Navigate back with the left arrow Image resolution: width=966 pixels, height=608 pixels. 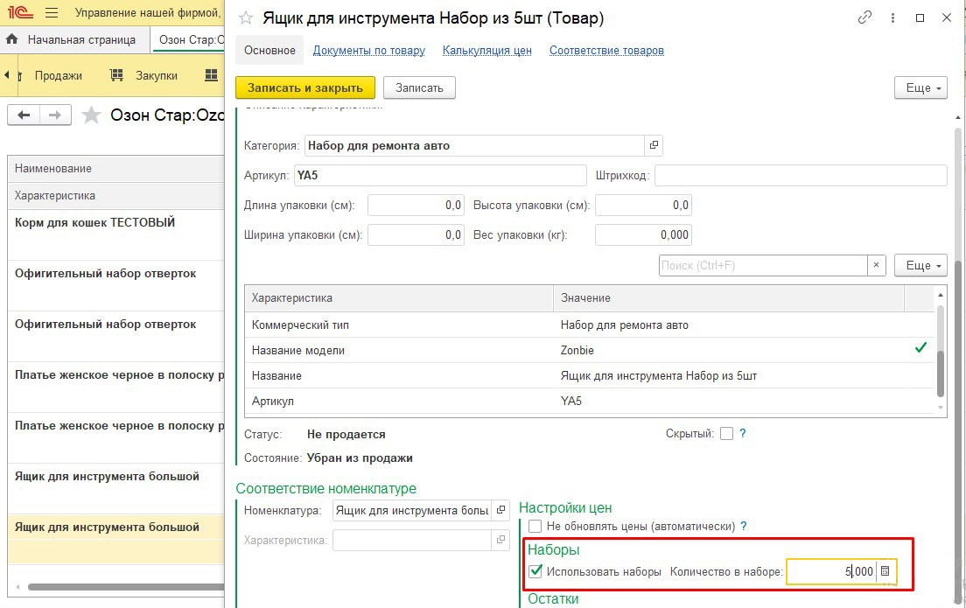24,115
